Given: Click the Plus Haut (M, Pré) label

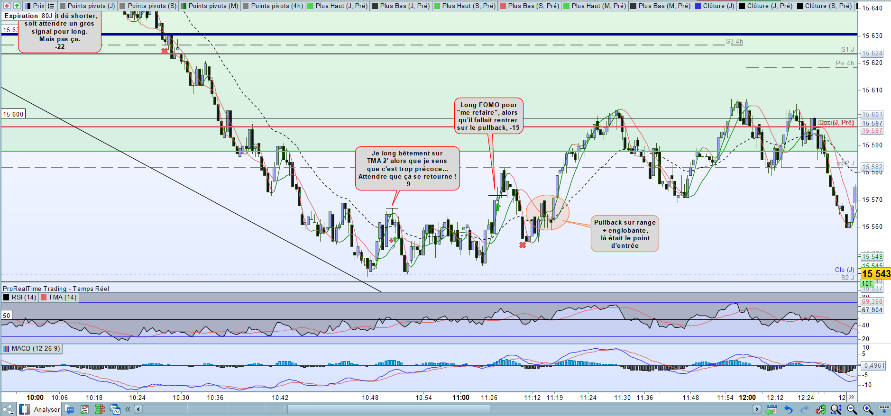Looking at the screenshot, I should tap(599, 6).
